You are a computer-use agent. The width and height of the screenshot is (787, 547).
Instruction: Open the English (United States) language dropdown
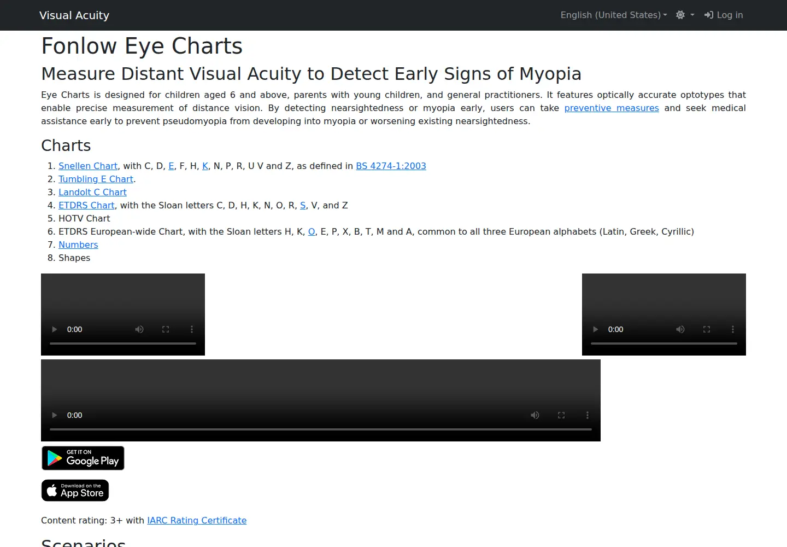pyautogui.click(x=614, y=15)
